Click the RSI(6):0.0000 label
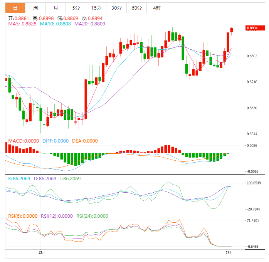Viewport: 269px width, 262px height. pos(23,216)
